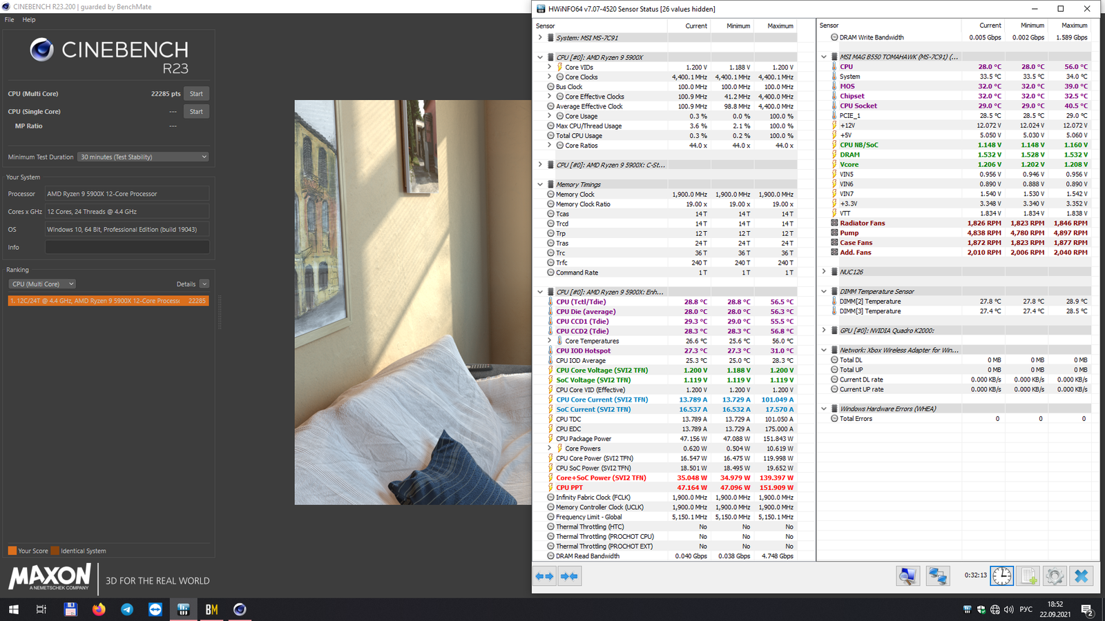Image resolution: width=1105 pixels, height=621 pixels.
Task: Select the Total Errors row
Action: 954,419
